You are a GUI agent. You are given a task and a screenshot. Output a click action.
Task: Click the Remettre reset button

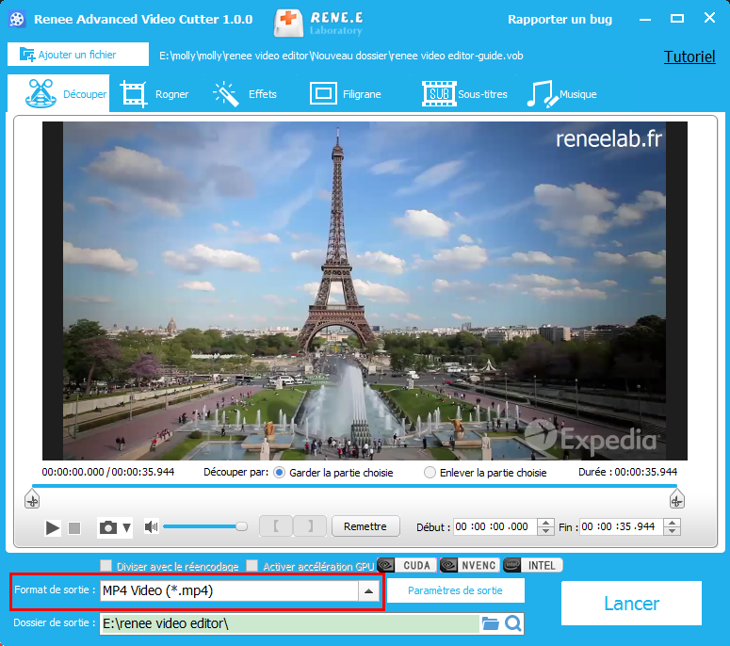(365, 526)
